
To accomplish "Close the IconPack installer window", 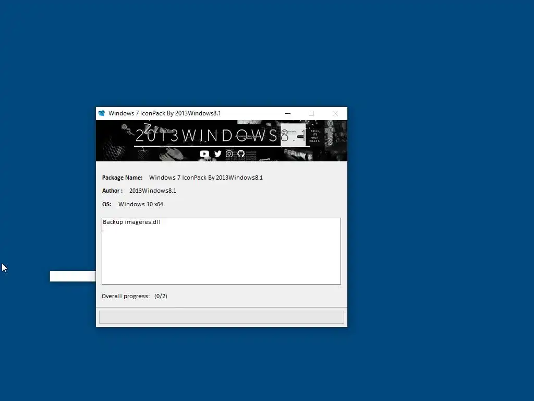I will point(335,113).
